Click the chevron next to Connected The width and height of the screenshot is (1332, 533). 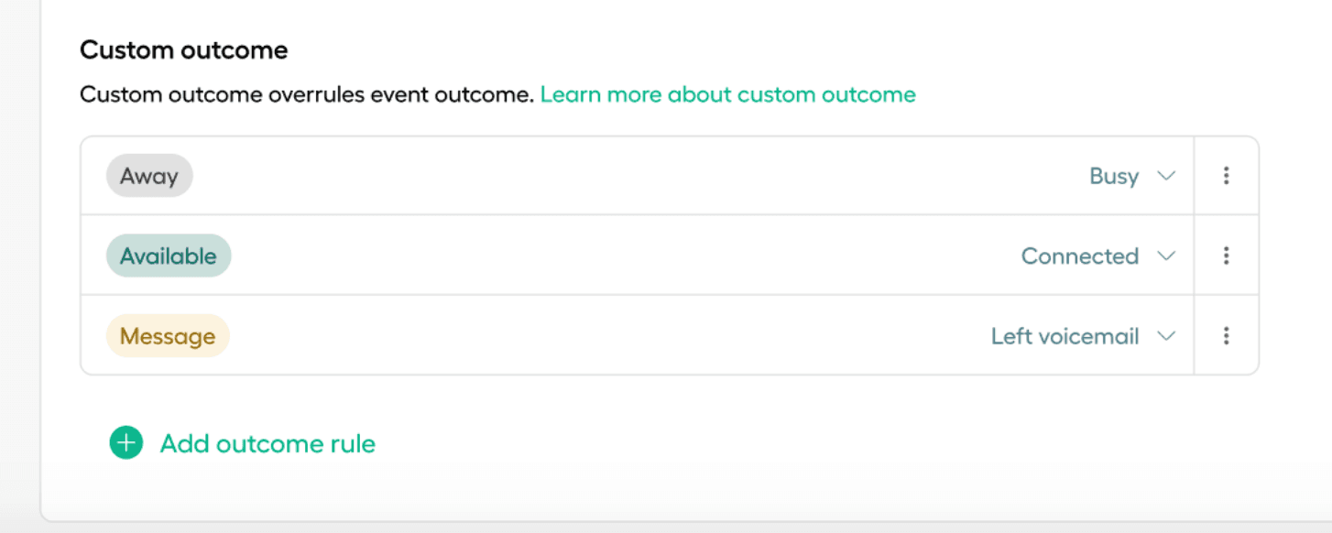1165,256
